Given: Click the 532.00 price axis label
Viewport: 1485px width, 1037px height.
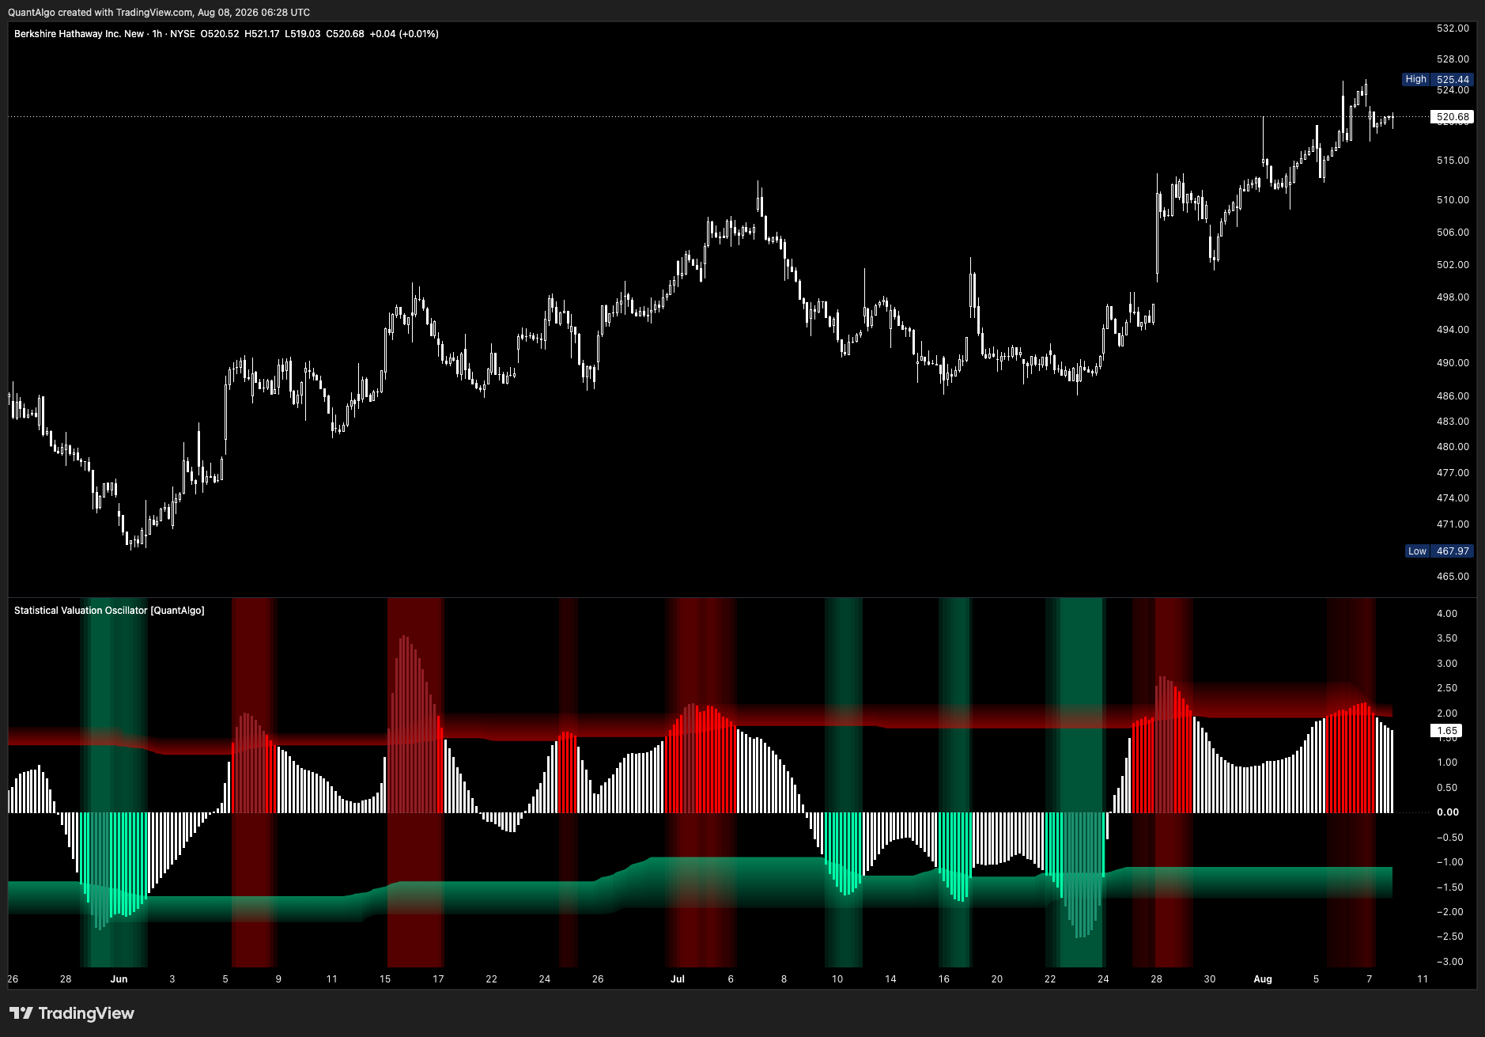Looking at the screenshot, I should (1453, 28).
